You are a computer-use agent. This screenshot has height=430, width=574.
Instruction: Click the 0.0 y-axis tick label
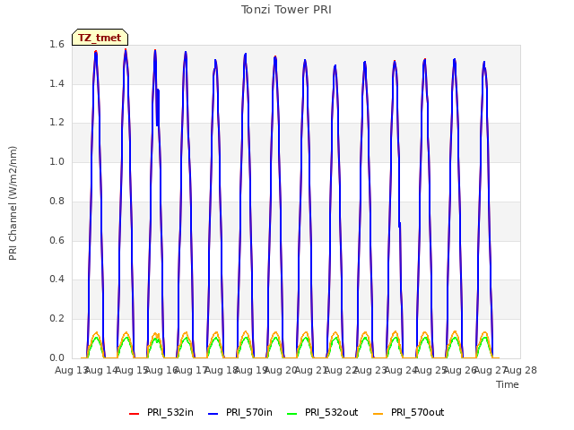coord(57,357)
